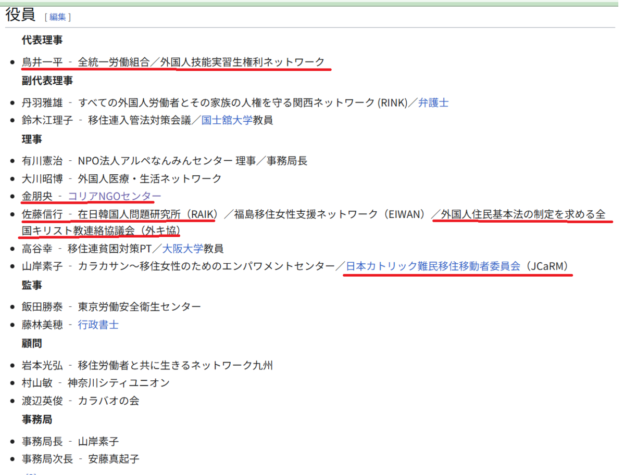Click カラバオの会 text

coord(109,401)
